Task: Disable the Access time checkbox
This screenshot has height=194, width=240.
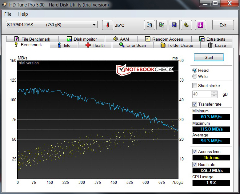Action: 195,152
